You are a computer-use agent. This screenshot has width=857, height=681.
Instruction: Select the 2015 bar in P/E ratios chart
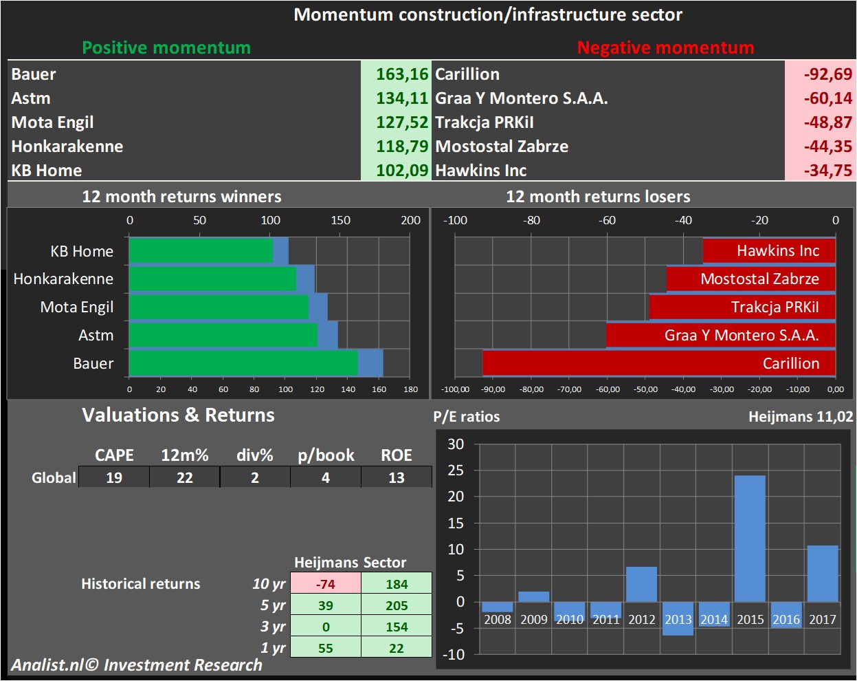(750, 539)
